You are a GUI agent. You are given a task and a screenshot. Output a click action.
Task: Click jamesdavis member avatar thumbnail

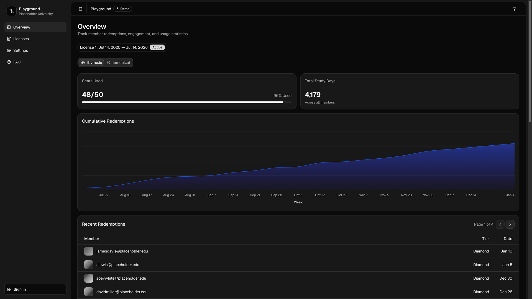click(x=89, y=251)
